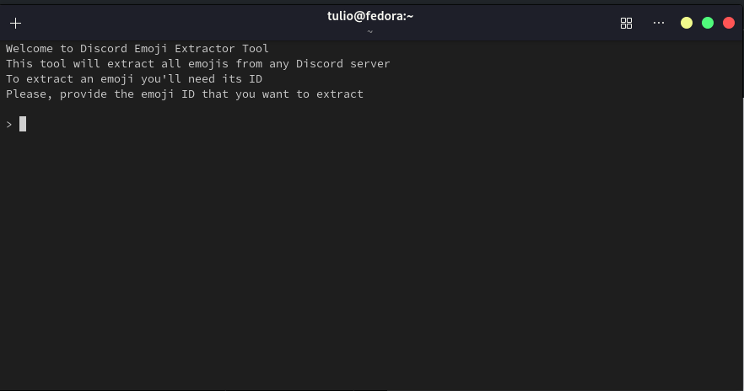Screen dimensions: 744x391
Task: Click 'Please, provide the emoji ID' text
Action: 100,94
